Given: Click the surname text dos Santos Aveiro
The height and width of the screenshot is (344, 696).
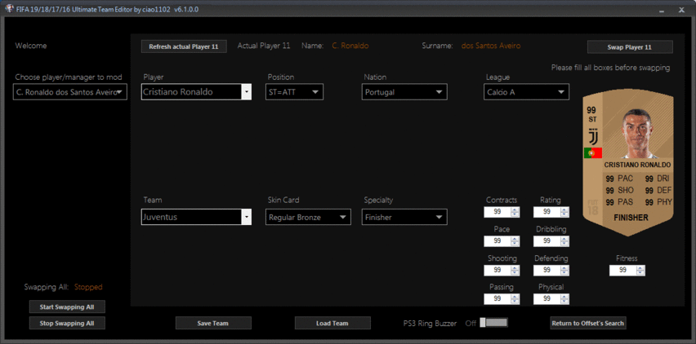Looking at the screenshot, I should coord(491,46).
